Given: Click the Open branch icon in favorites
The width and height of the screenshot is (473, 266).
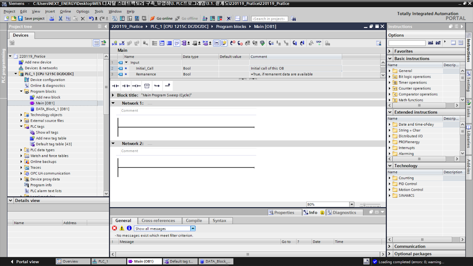Looking at the screenshot, I should (157, 86).
